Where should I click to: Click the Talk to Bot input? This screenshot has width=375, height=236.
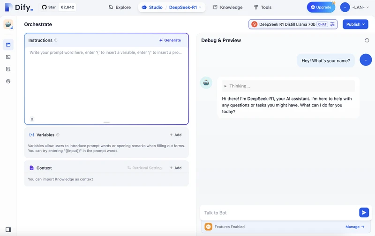coord(279,213)
